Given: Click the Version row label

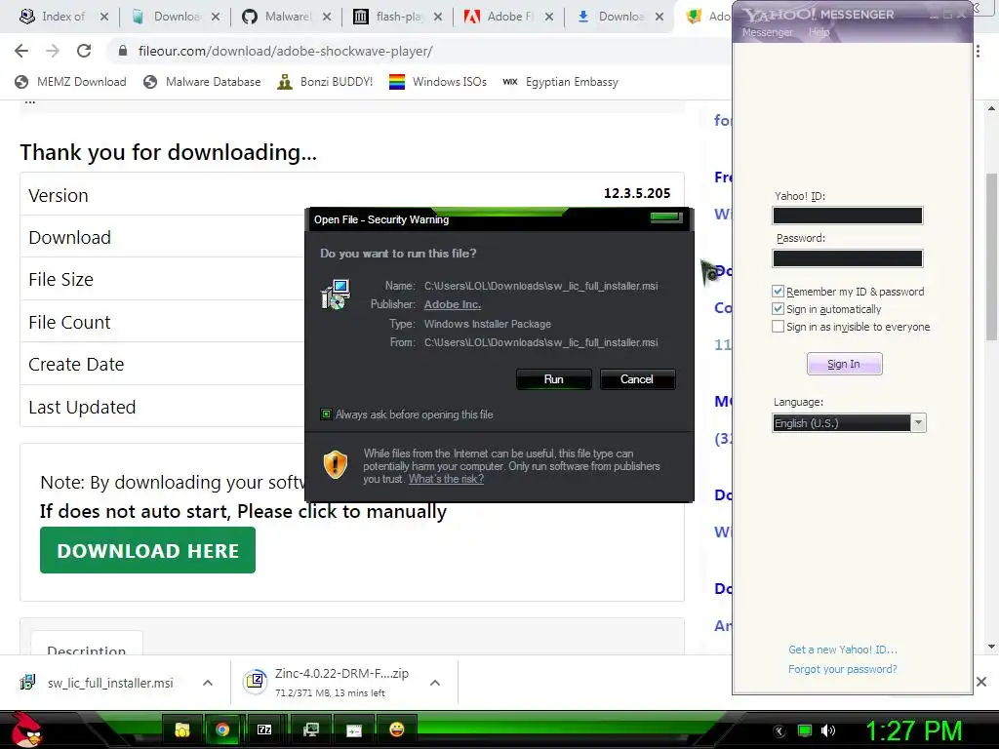Looking at the screenshot, I should pos(59,195).
